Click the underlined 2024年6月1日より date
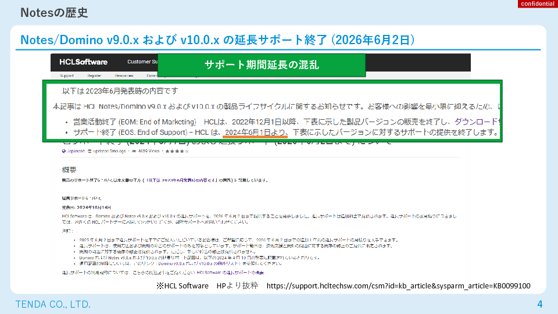Image resolution: width=558 pixels, height=314 pixels. [255, 133]
